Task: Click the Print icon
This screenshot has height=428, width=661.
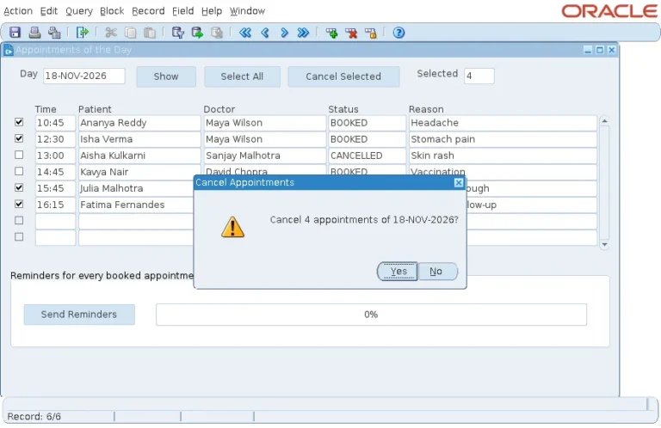Action: pyautogui.click(x=34, y=33)
